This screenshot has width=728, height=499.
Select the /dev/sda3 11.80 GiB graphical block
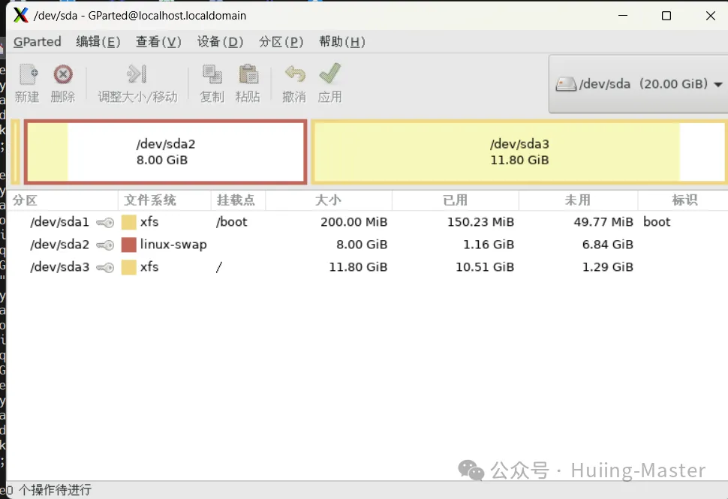coord(519,152)
